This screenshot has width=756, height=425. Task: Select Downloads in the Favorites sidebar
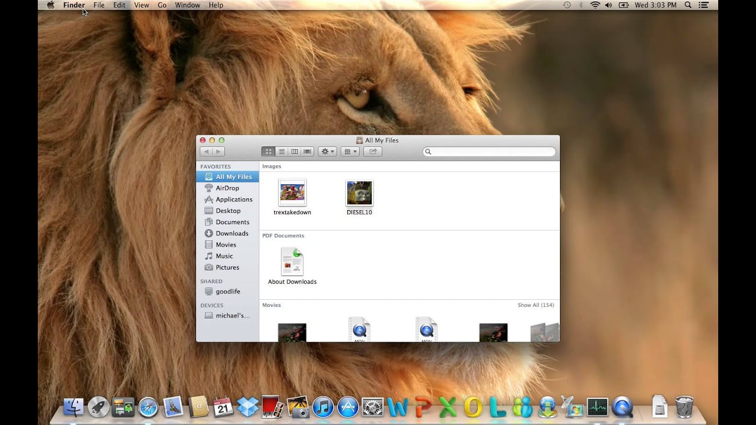231,233
